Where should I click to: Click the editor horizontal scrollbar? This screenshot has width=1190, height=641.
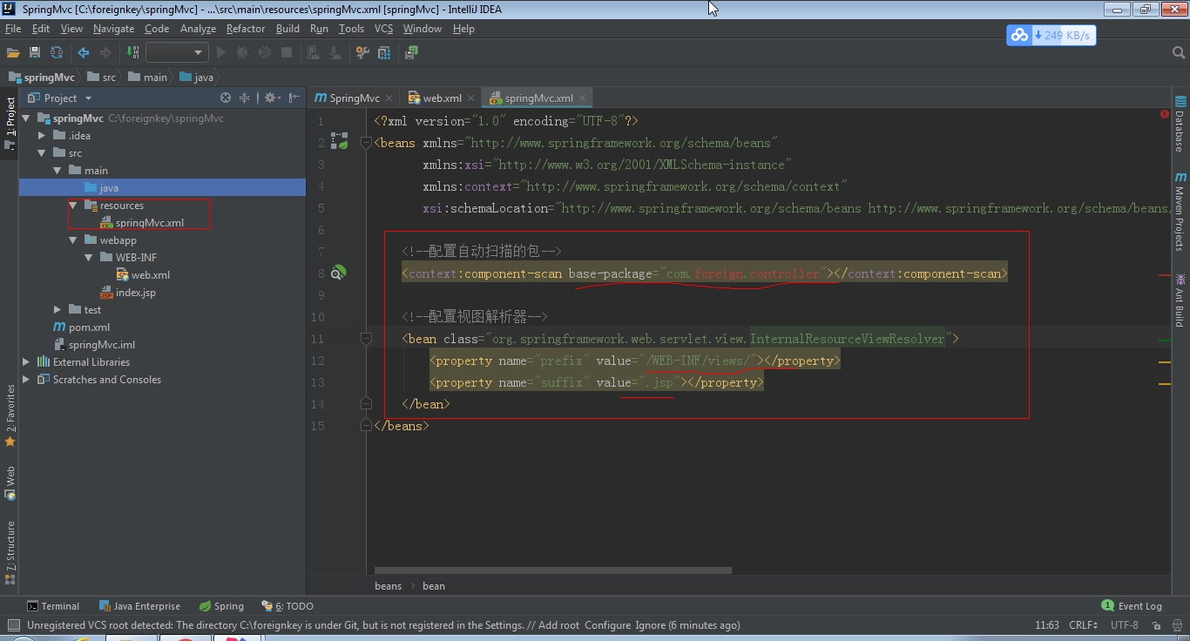[553, 571]
